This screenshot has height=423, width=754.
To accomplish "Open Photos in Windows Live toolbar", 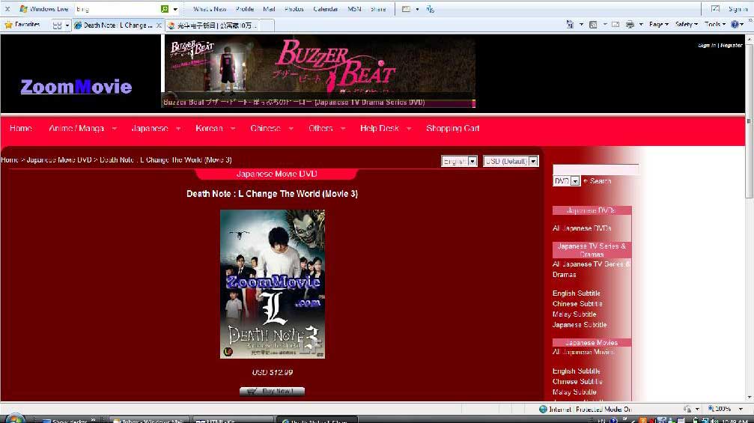I will 294,9.
